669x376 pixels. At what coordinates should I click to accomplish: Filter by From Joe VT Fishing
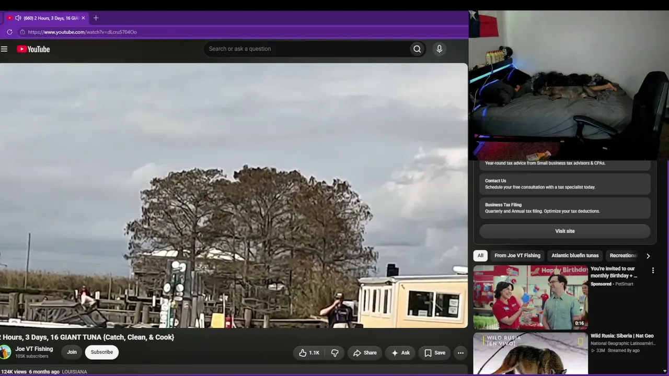point(517,256)
